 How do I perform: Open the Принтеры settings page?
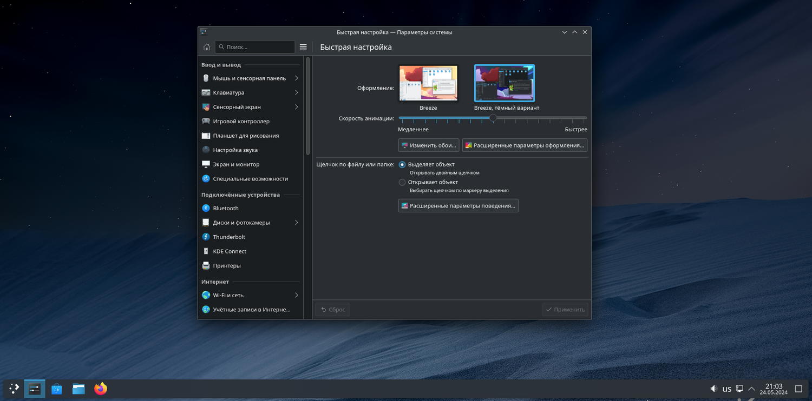pos(250,265)
